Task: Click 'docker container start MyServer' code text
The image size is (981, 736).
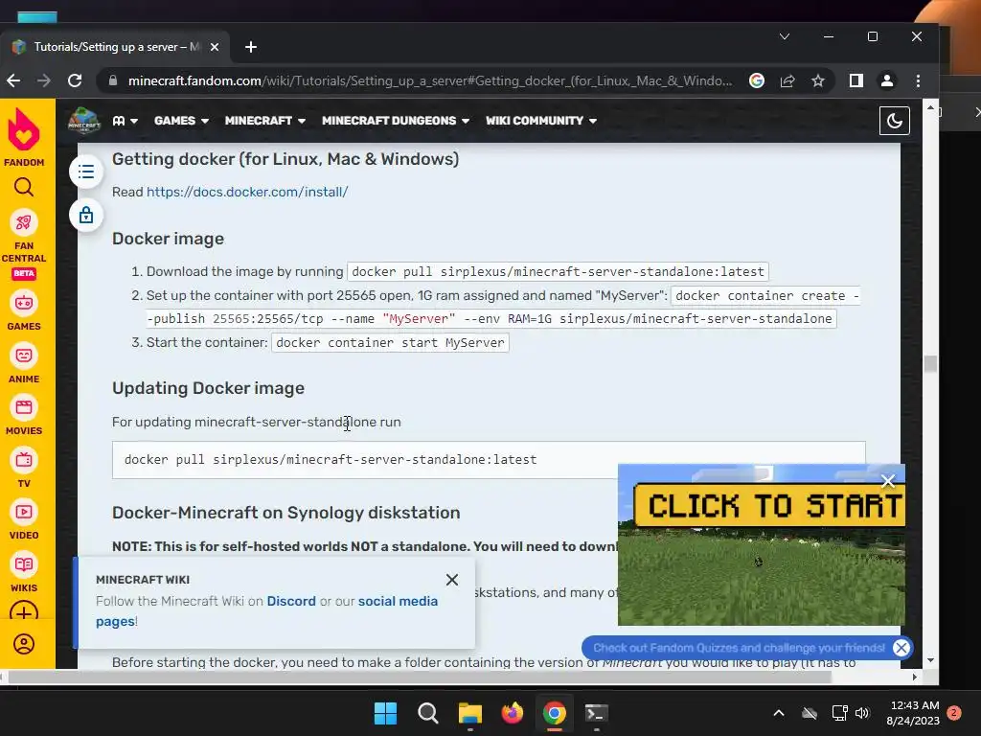Action: pos(390,343)
